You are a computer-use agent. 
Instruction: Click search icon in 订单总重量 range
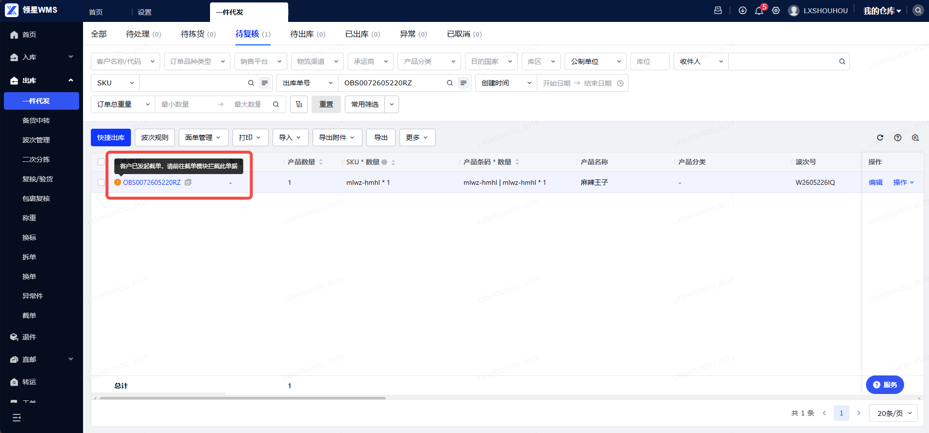point(276,104)
